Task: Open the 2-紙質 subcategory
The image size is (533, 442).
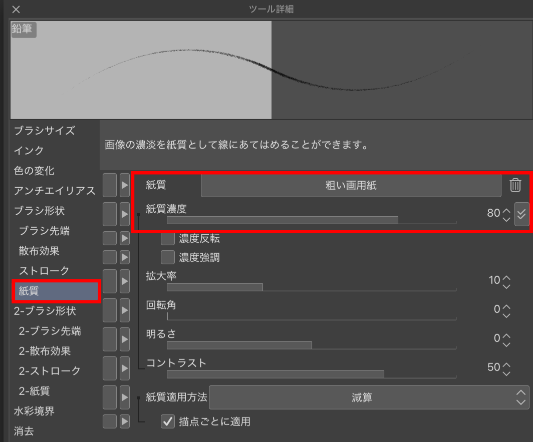Action: (x=35, y=391)
